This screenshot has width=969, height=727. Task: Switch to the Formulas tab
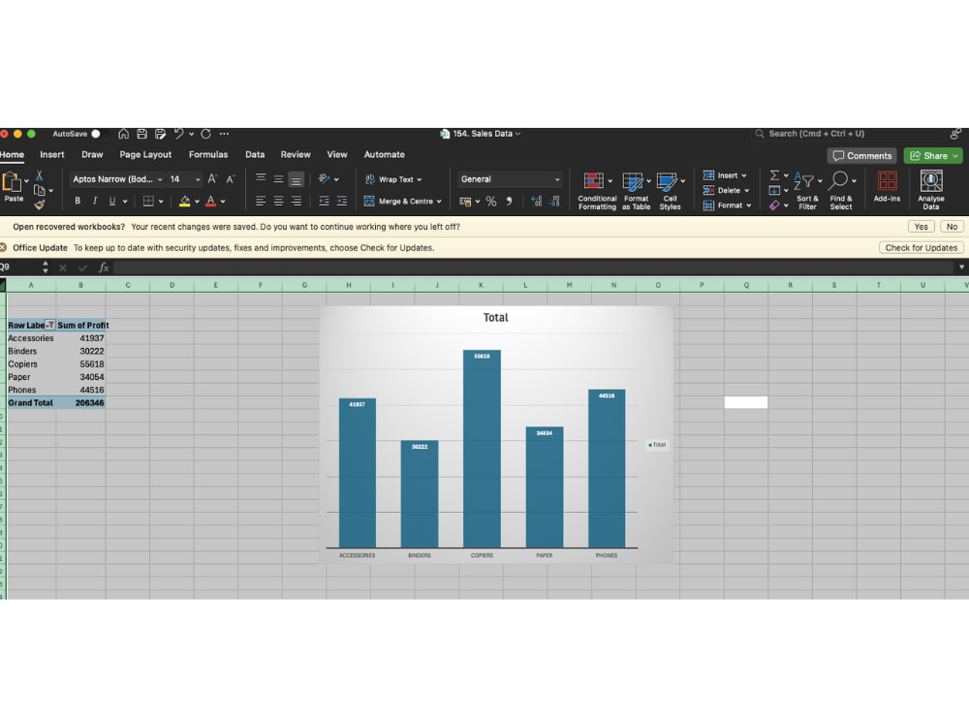pyautogui.click(x=208, y=154)
